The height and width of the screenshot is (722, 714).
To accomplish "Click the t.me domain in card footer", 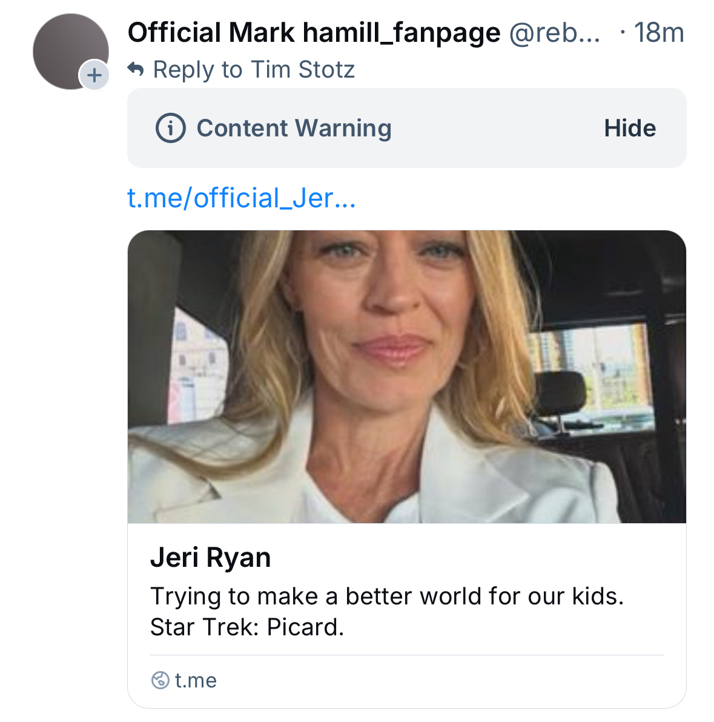I will pyautogui.click(x=196, y=680).
